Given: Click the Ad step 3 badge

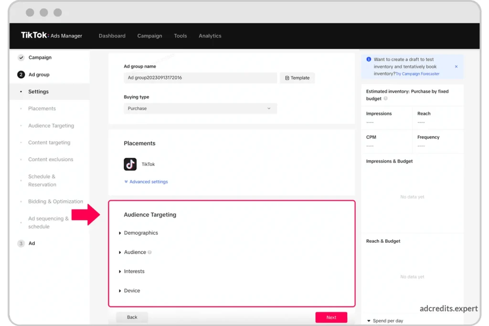Looking at the screenshot, I should (x=21, y=243).
